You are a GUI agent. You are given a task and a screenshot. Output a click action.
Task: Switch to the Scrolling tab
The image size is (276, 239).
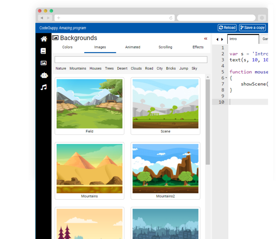[x=165, y=47]
